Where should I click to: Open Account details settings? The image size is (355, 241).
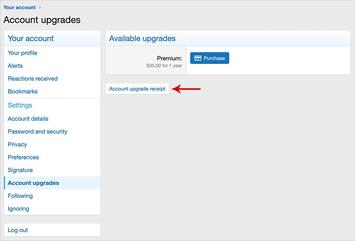28,119
